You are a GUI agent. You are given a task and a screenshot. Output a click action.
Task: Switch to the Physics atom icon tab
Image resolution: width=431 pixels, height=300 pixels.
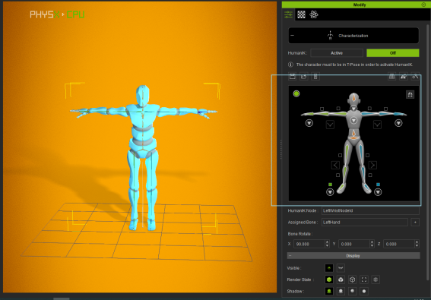[314, 14]
